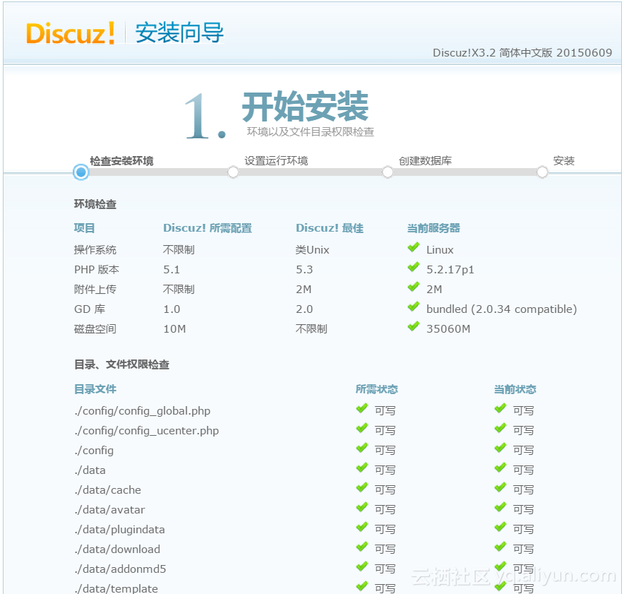This screenshot has width=624, height=594.
Task: Click required-status checkmark for ./config directory
Action: 361,449
